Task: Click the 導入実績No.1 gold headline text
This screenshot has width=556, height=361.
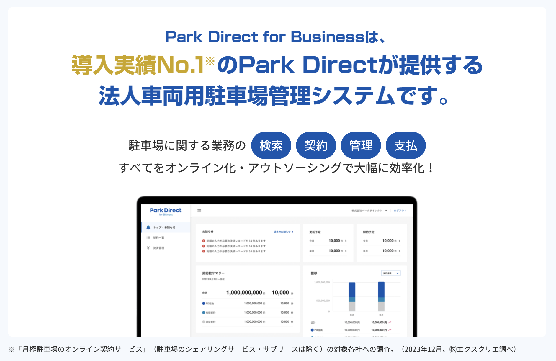Action: (x=138, y=65)
